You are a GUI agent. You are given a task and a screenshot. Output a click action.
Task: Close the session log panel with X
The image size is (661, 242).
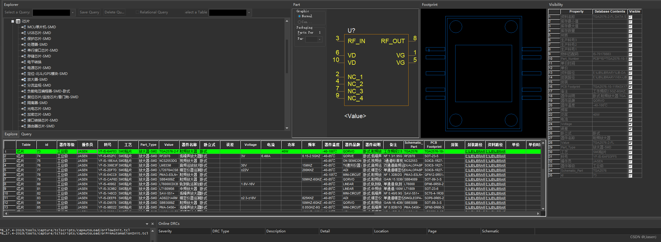pos(152,224)
